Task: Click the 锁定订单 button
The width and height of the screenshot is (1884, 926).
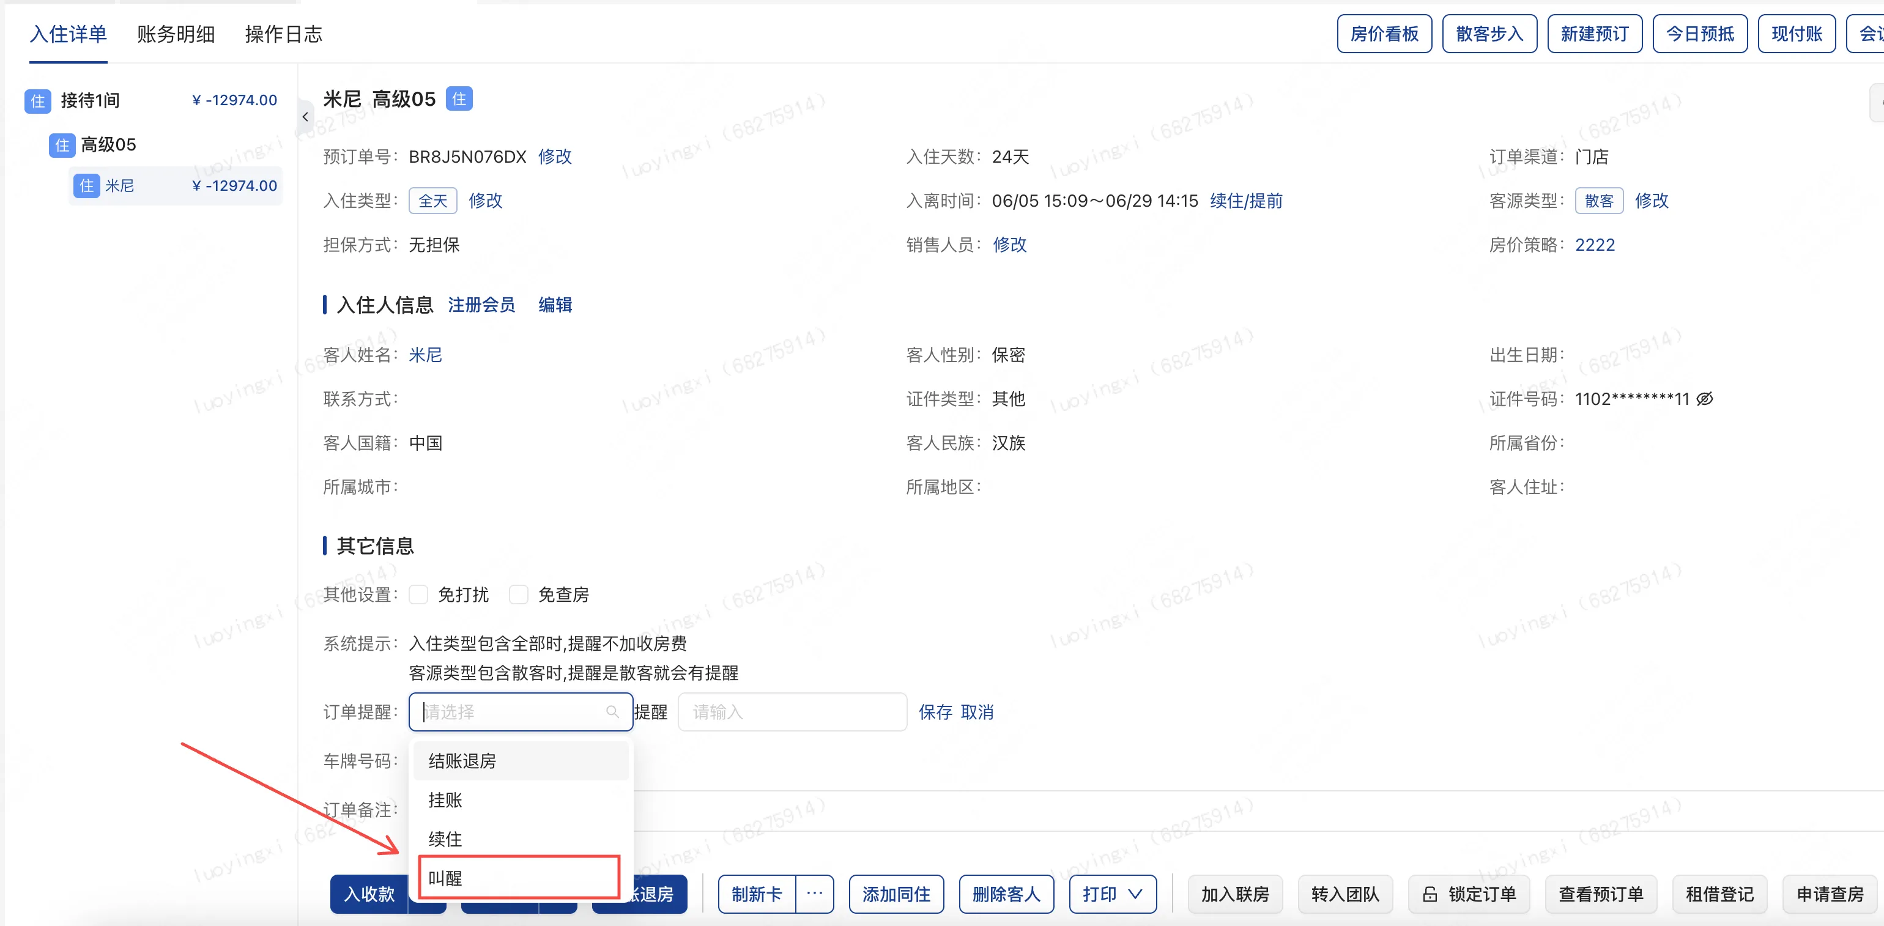Action: pyautogui.click(x=1469, y=894)
